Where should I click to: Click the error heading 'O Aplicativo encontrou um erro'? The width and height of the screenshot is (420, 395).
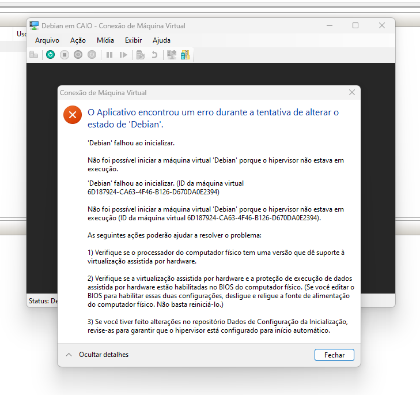(x=213, y=118)
